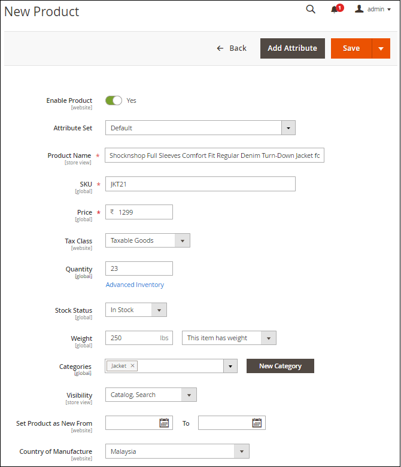Click the red notification count badge
Viewport: 401px width, 467px height.
pyautogui.click(x=339, y=8)
